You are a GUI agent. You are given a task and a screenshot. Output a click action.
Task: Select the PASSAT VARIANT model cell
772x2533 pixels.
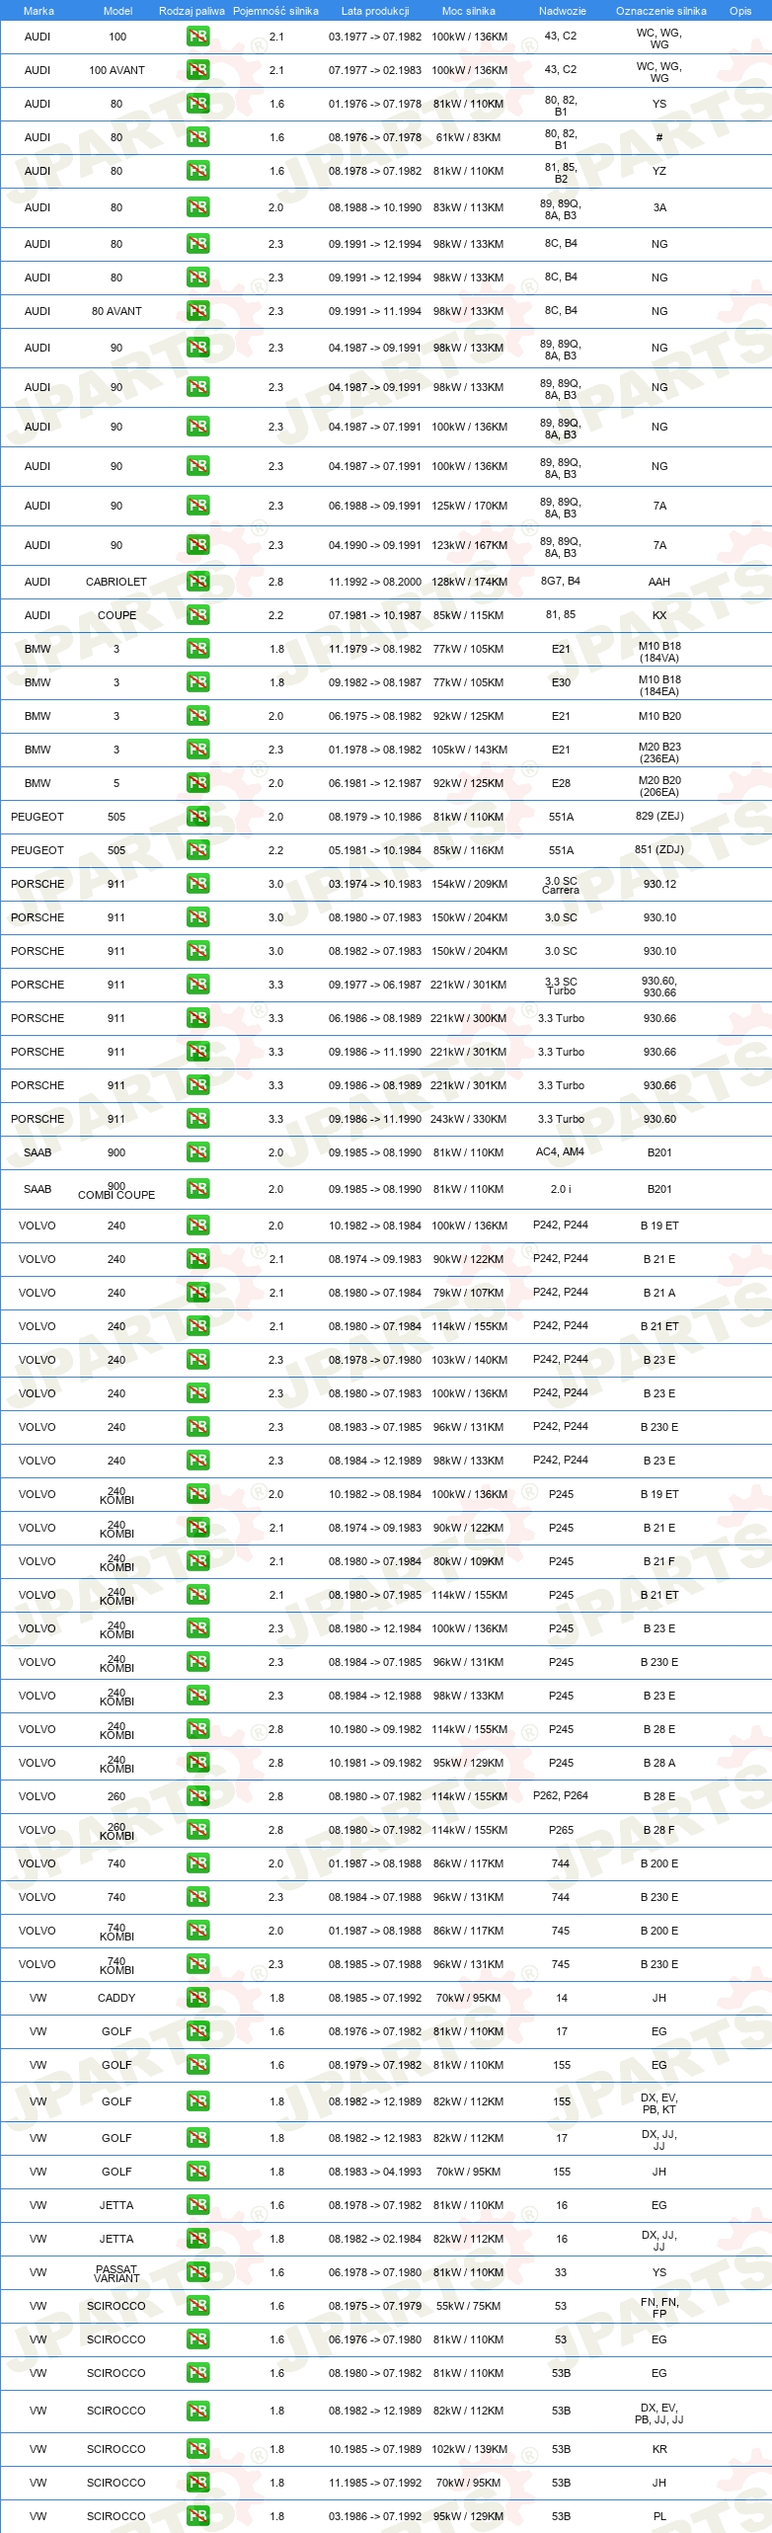[x=116, y=2273]
